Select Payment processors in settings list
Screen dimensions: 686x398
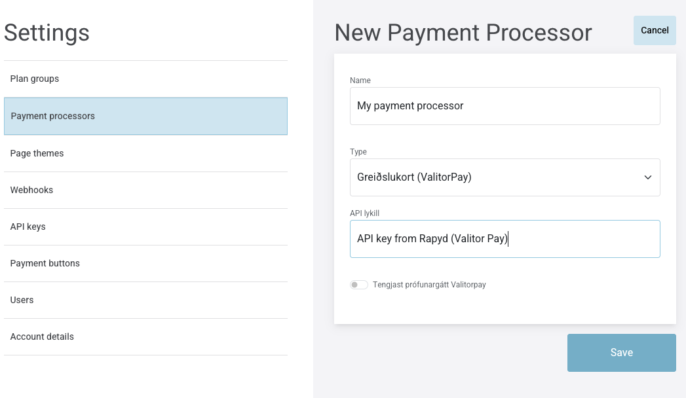tap(145, 117)
